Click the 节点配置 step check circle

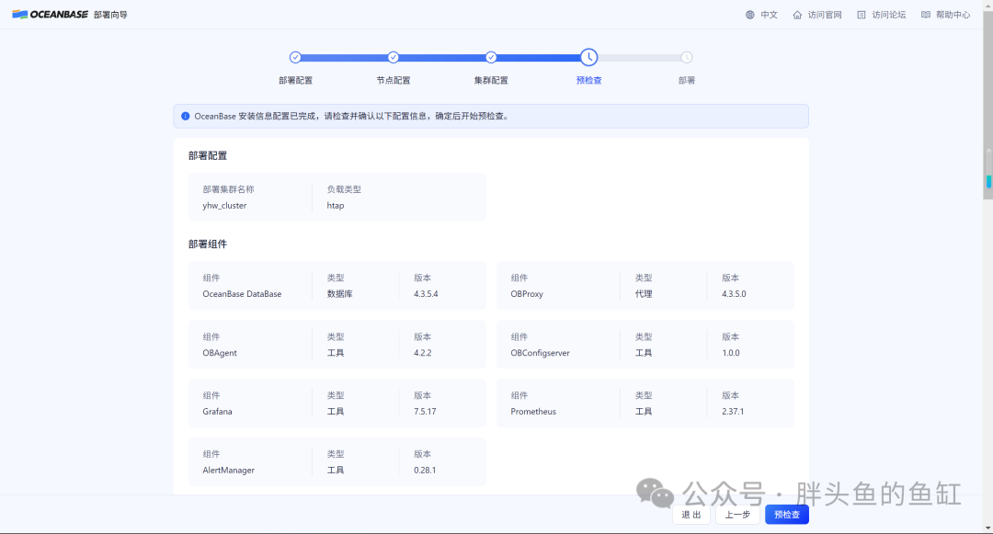pos(394,58)
